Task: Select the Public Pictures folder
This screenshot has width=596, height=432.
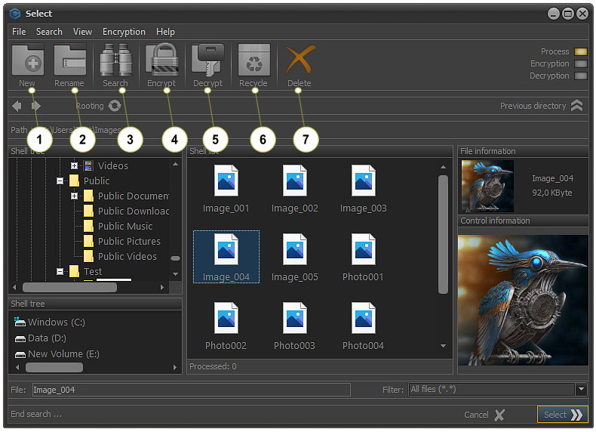Action: [x=122, y=242]
